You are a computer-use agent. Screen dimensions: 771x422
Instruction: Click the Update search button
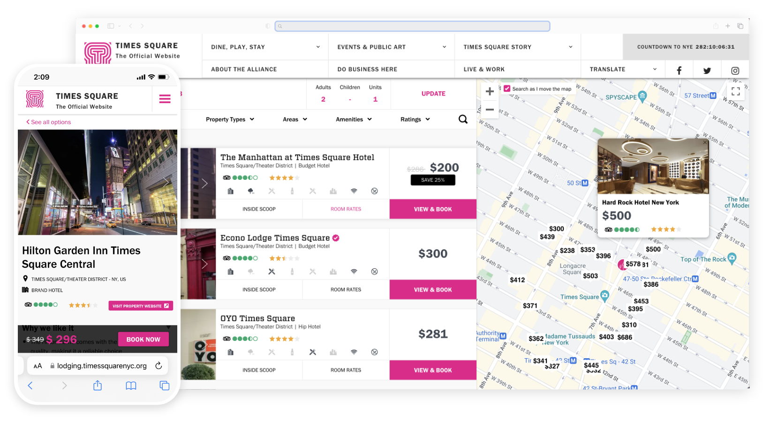coord(433,94)
